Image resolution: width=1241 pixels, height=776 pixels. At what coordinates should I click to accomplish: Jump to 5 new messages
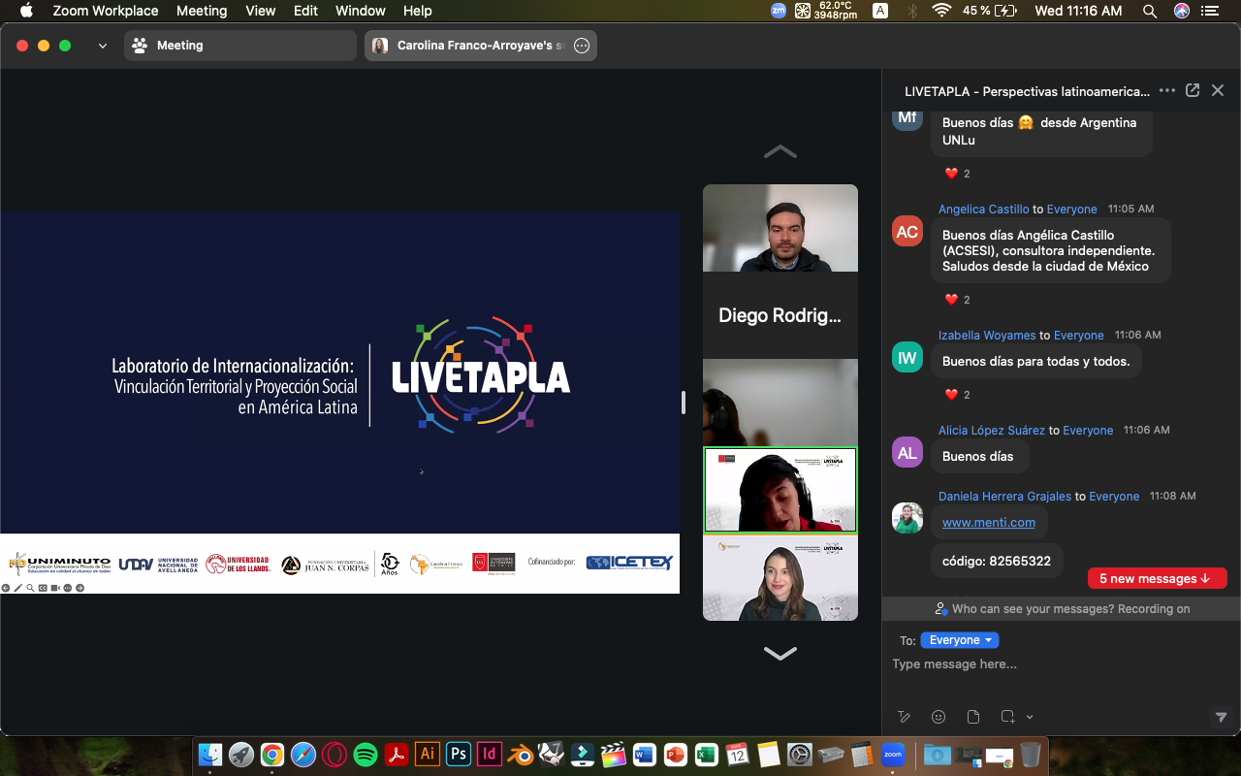tap(1157, 579)
